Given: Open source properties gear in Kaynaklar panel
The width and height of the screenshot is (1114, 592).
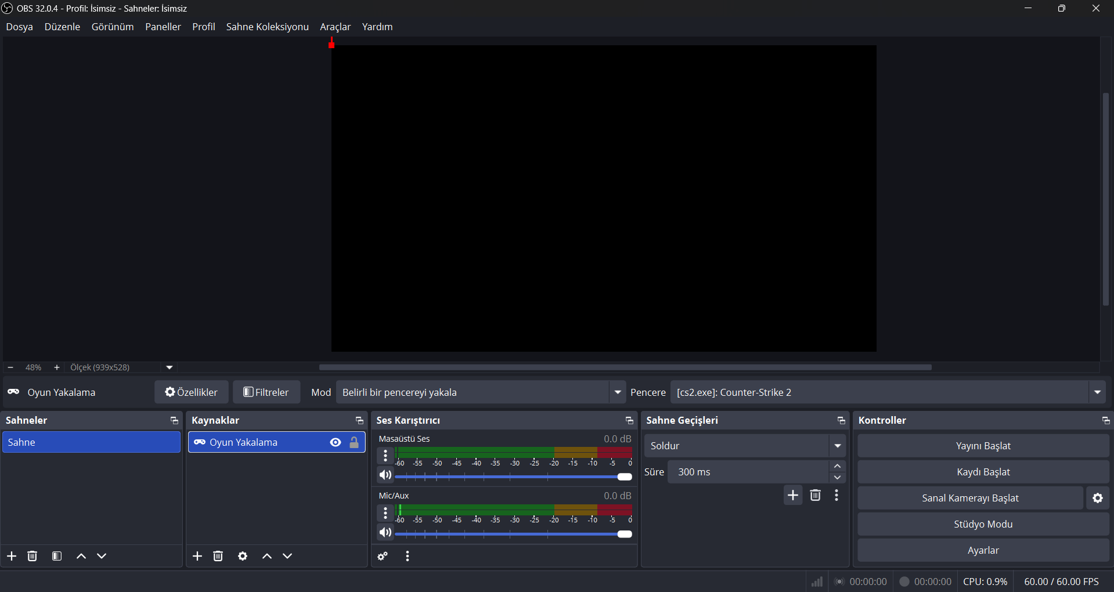Looking at the screenshot, I should (243, 556).
